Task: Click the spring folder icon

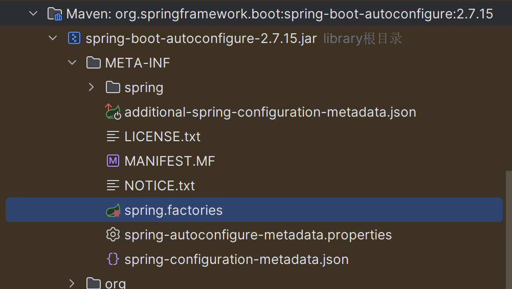Action: coord(113,87)
